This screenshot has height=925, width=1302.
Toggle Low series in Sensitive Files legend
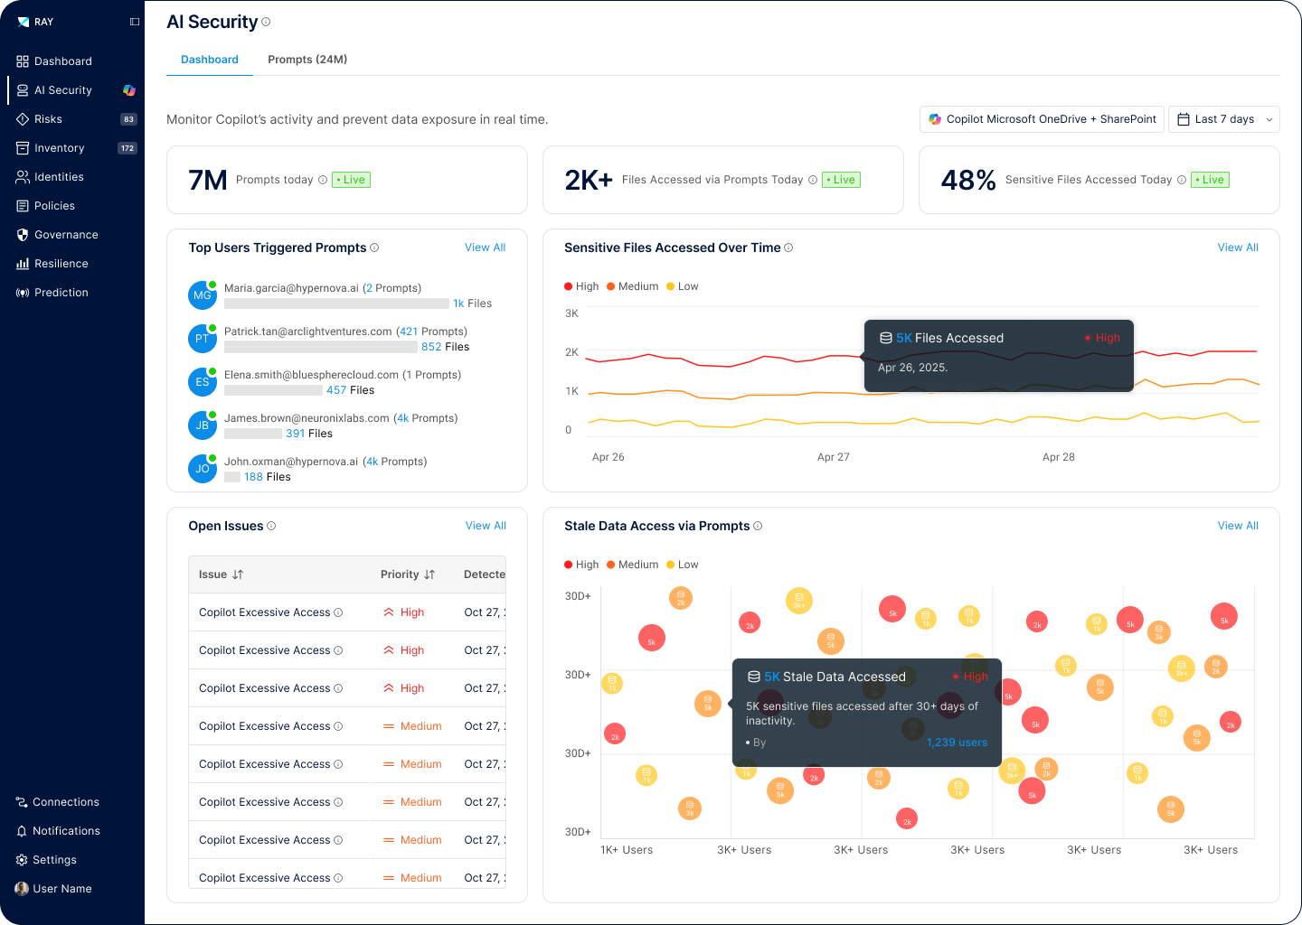[x=683, y=286]
